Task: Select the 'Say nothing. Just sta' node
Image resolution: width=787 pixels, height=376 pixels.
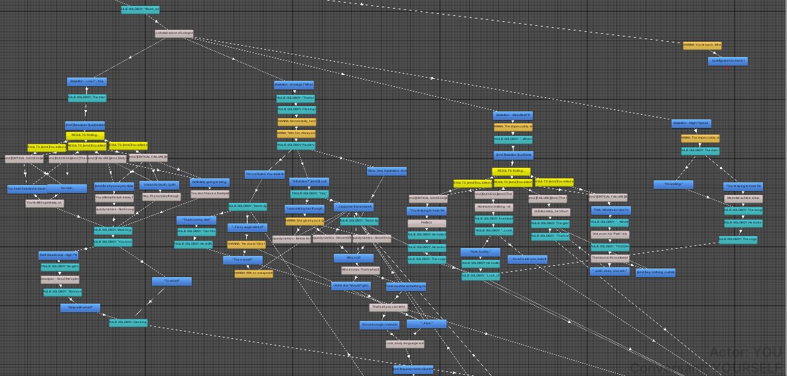Action: 656,273
